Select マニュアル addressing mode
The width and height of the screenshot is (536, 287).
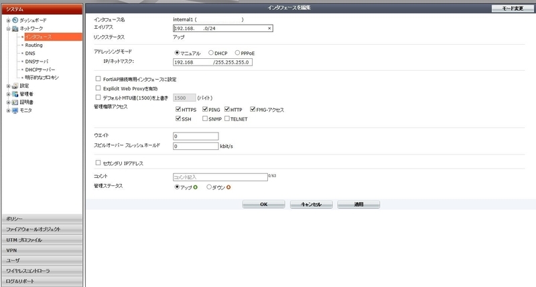(x=177, y=53)
